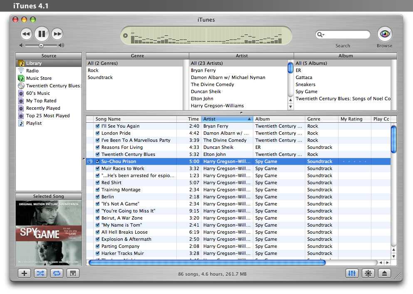Select Rock in the Genre browser
This screenshot has width=413, height=294.
pyautogui.click(x=134, y=70)
